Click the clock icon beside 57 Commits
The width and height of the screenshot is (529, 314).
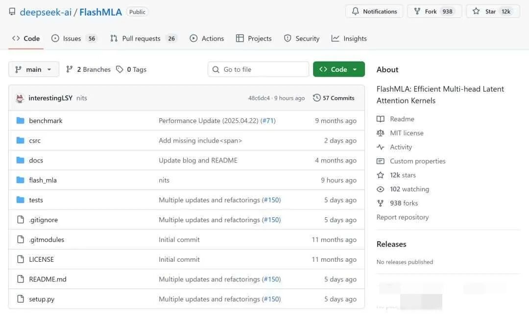(316, 98)
